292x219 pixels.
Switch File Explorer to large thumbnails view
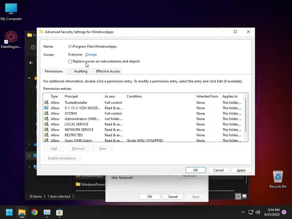[244, 196]
